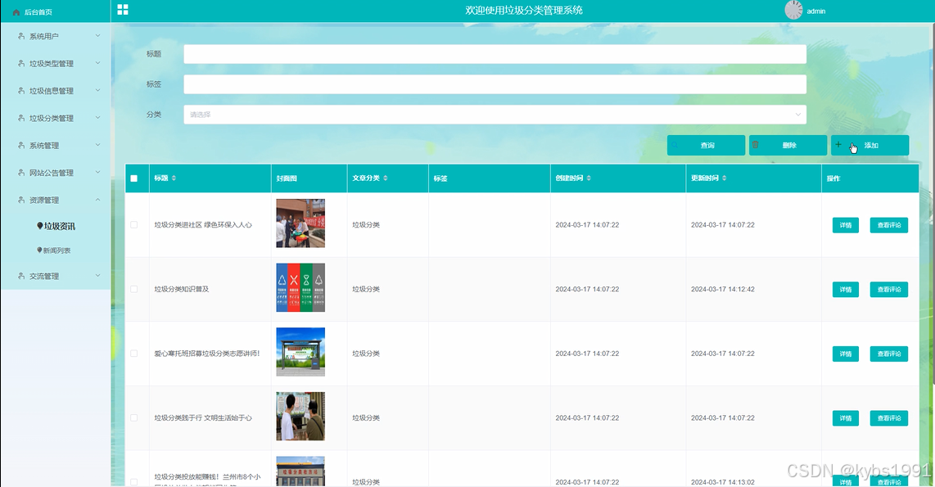The image size is (935, 487).
Task: Click the plus icon on 添加 button
Action: tap(838, 145)
